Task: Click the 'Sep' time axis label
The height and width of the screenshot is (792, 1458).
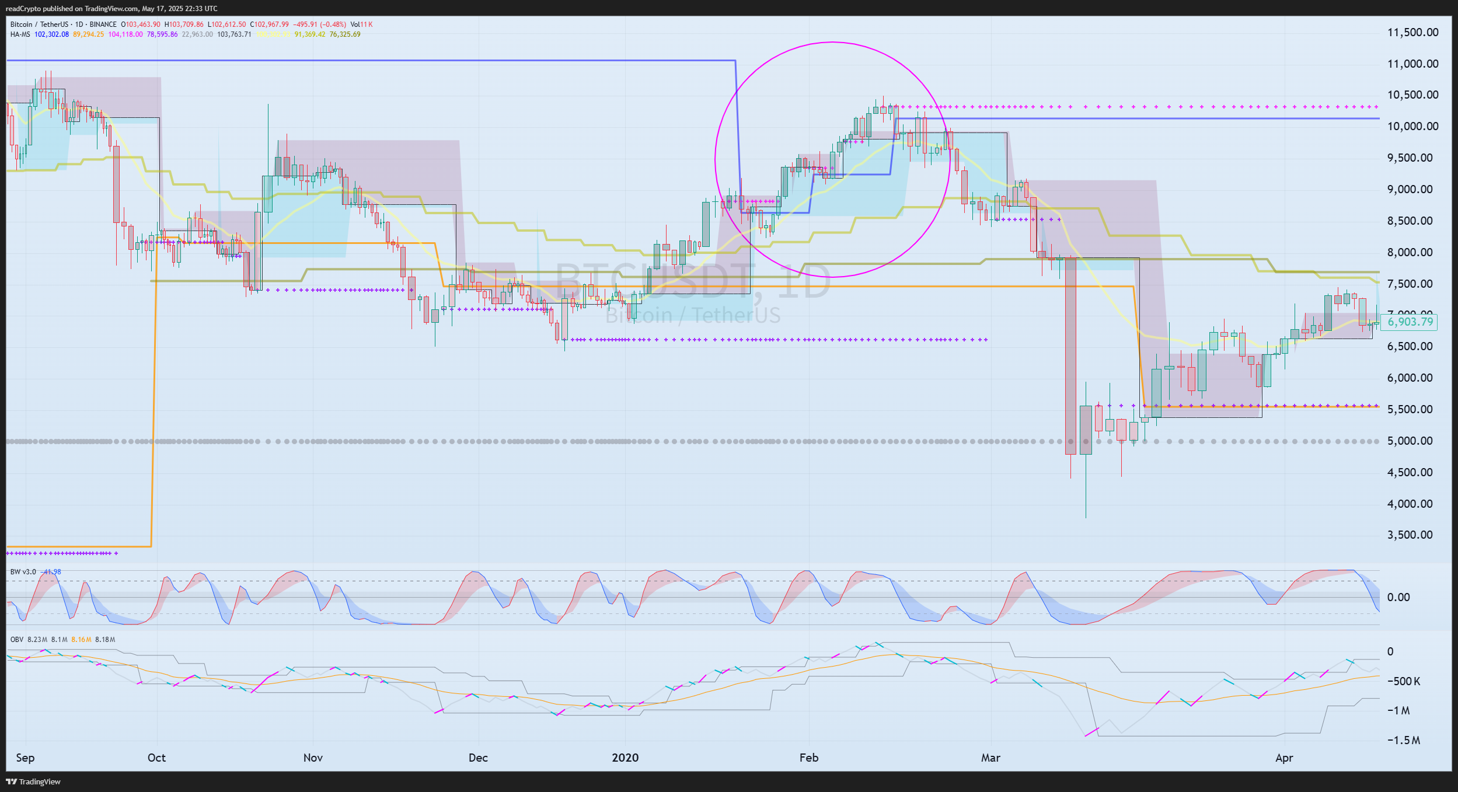Action: (x=25, y=758)
